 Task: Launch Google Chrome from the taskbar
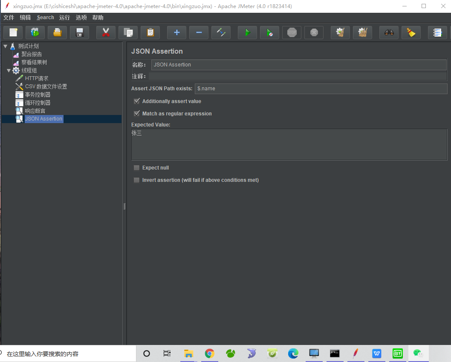pos(209,353)
